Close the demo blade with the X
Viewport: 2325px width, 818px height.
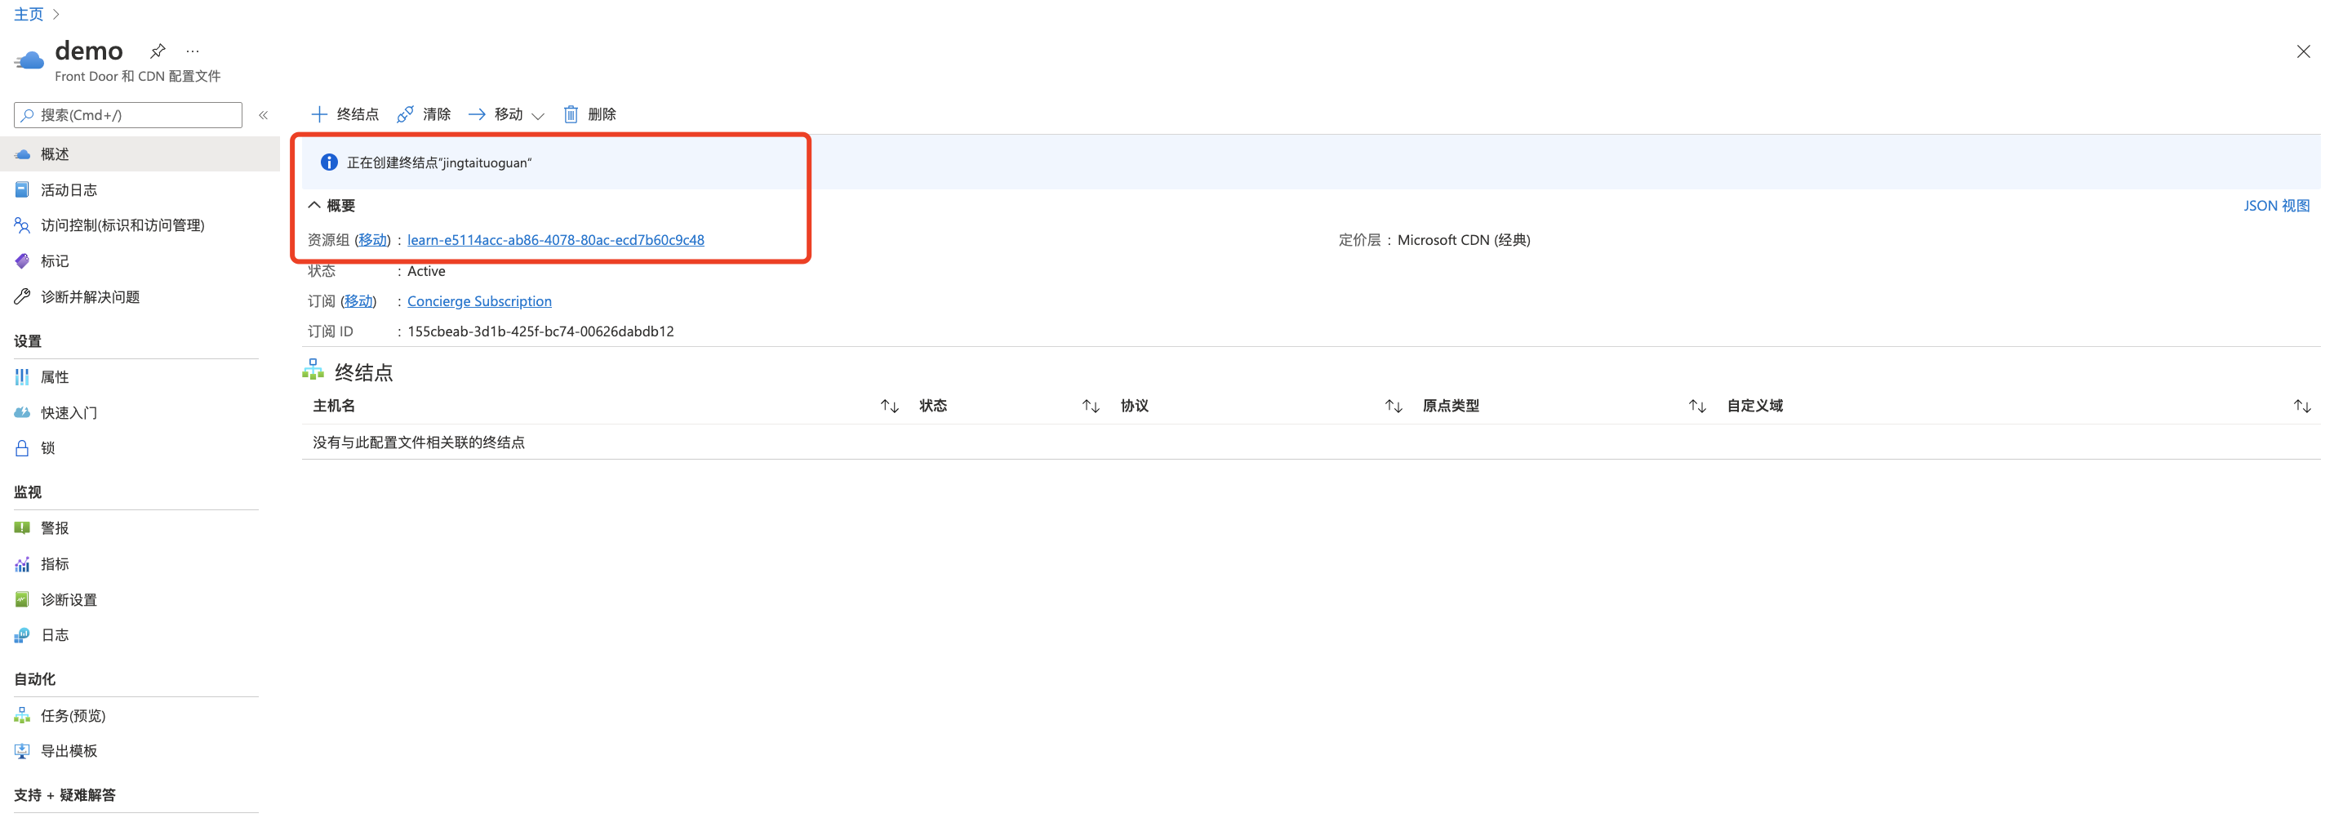[2303, 51]
